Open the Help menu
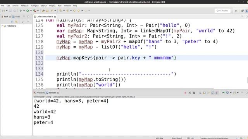Image resolution: width=248 pixels, height=139 pixels. point(75,5)
